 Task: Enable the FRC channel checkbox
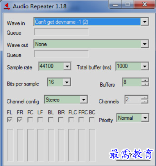[x=81, y=120]
